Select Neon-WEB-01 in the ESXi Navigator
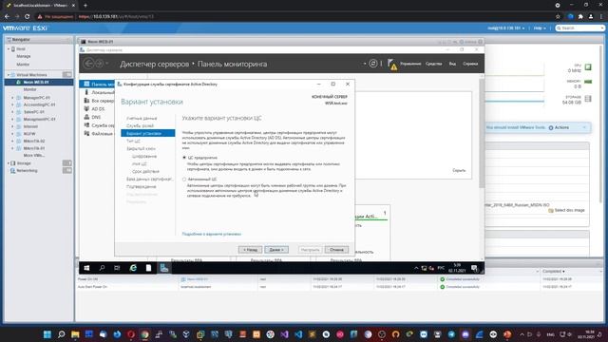 (36, 83)
